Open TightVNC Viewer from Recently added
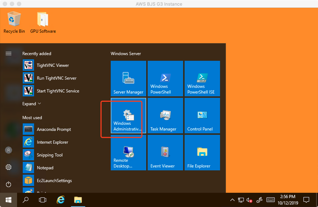Screen dimensions: 318x207 point(53,65)
